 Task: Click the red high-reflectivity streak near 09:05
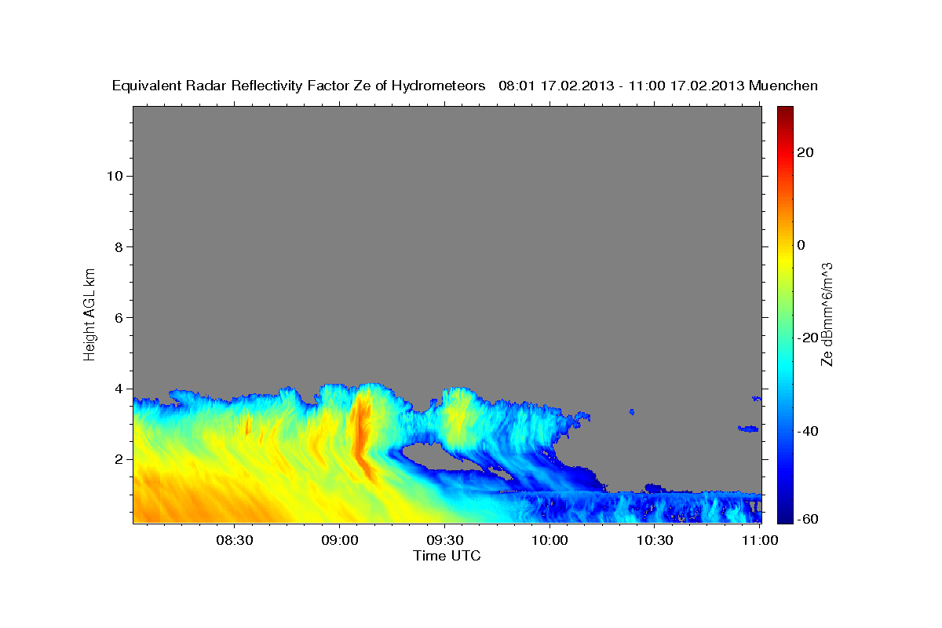coord(362,436)
